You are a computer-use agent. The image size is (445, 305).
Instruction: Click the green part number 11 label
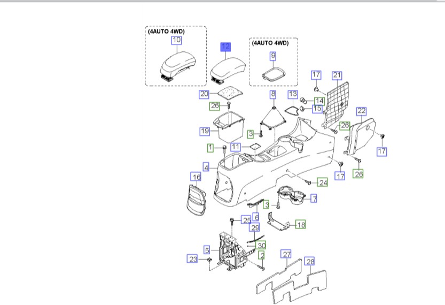236,147
